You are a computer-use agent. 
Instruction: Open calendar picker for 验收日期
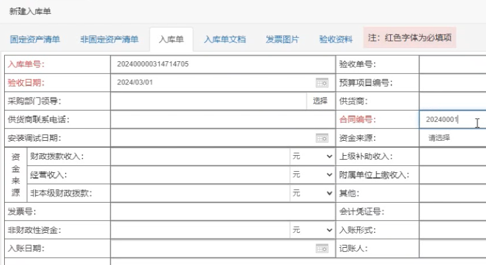coord(322,83)
